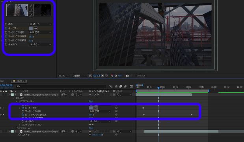Click the マッチングの許容度 percent value in effect controls
The height and width of the screenshot is (142, 244).
(x=32, y=37)
